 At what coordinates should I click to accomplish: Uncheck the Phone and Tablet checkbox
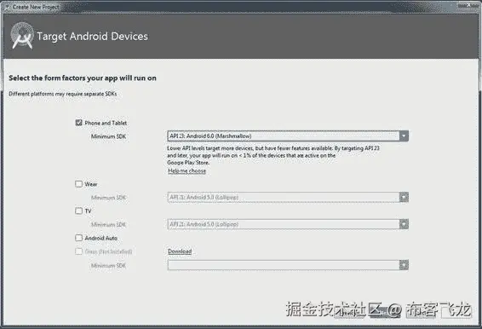[x=78, y=123]
